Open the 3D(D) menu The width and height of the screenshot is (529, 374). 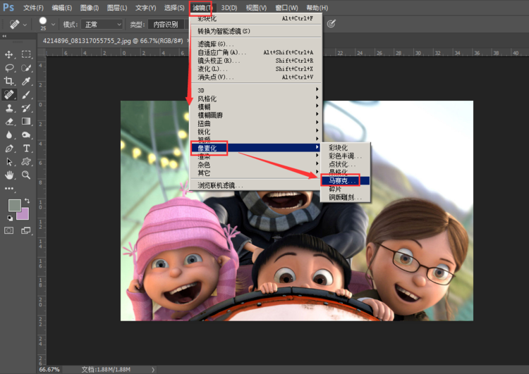(229, 8)
